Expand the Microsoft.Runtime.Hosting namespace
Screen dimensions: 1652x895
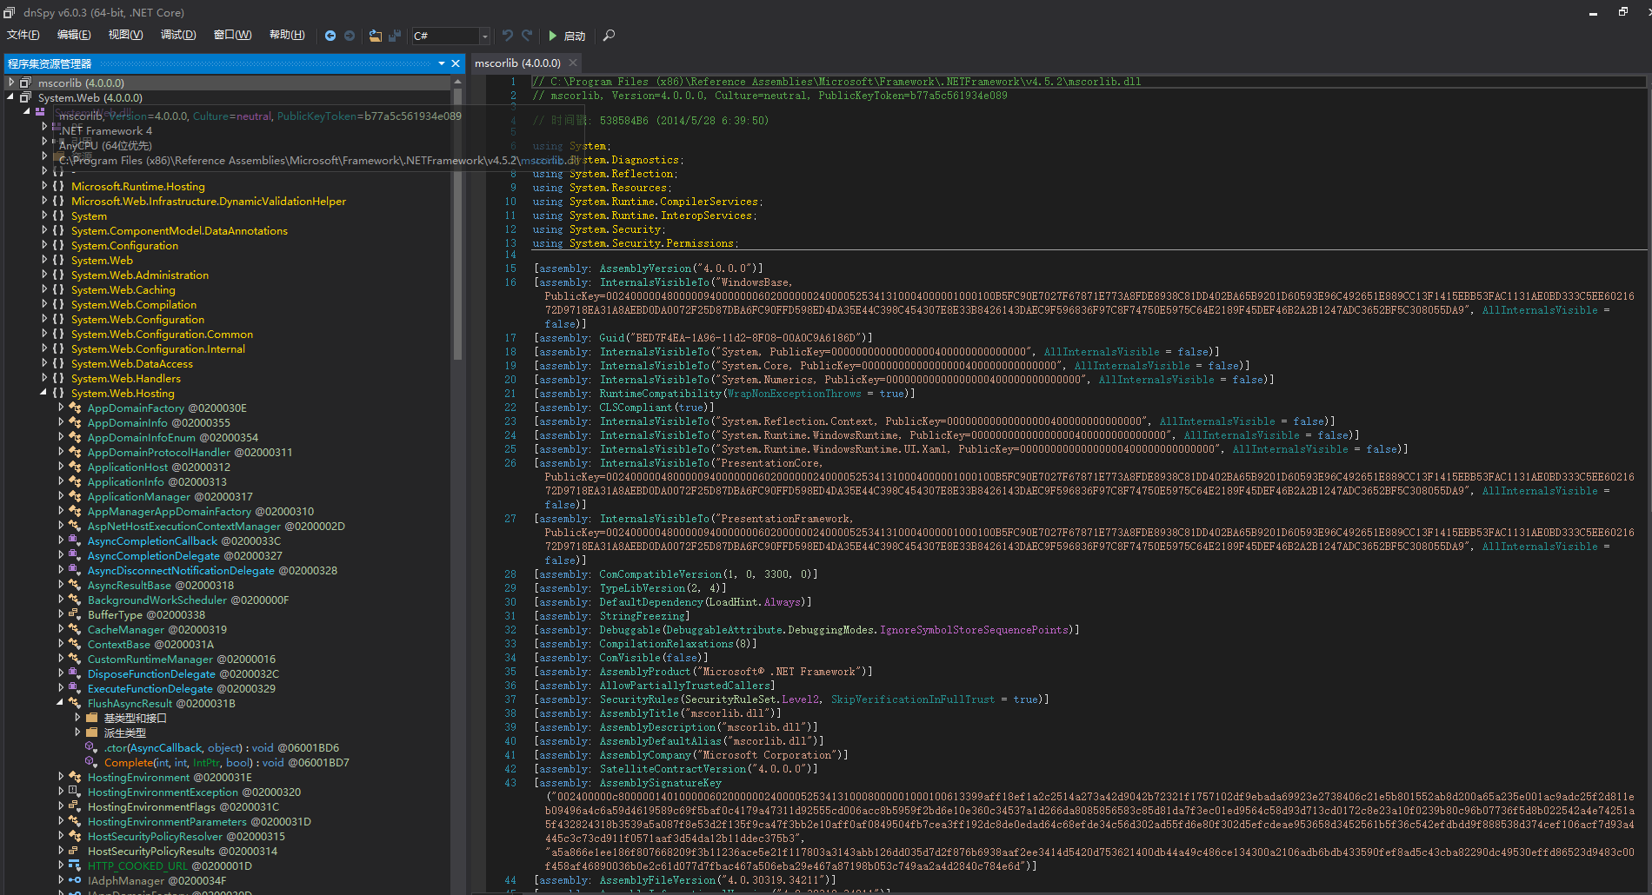tap(44, 186)
